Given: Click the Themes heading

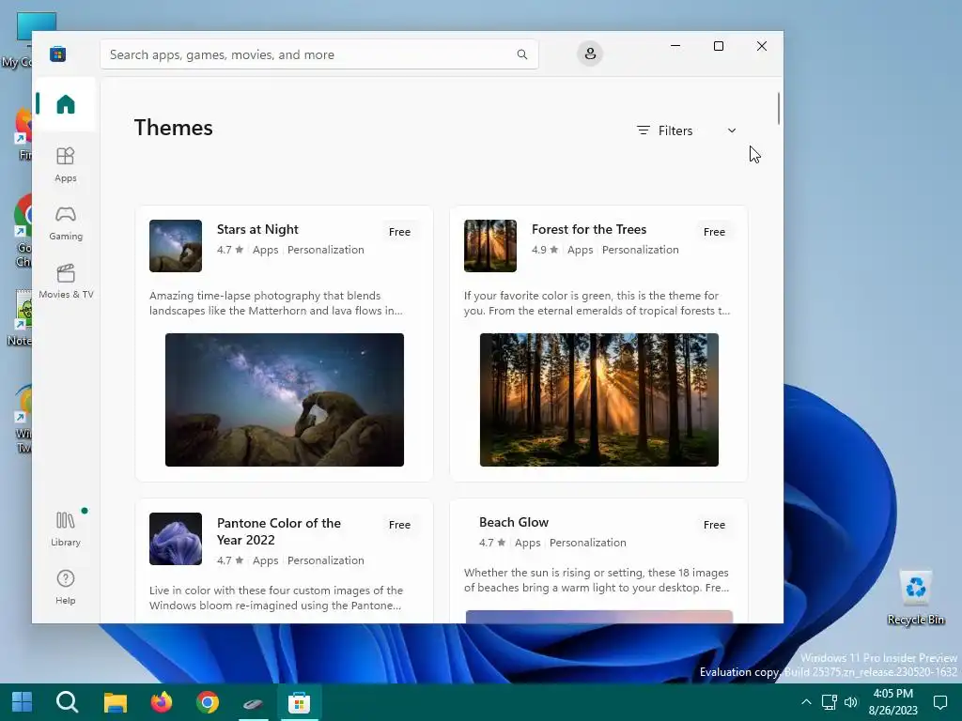Looking at the screenshot, I should coord(173,128).
